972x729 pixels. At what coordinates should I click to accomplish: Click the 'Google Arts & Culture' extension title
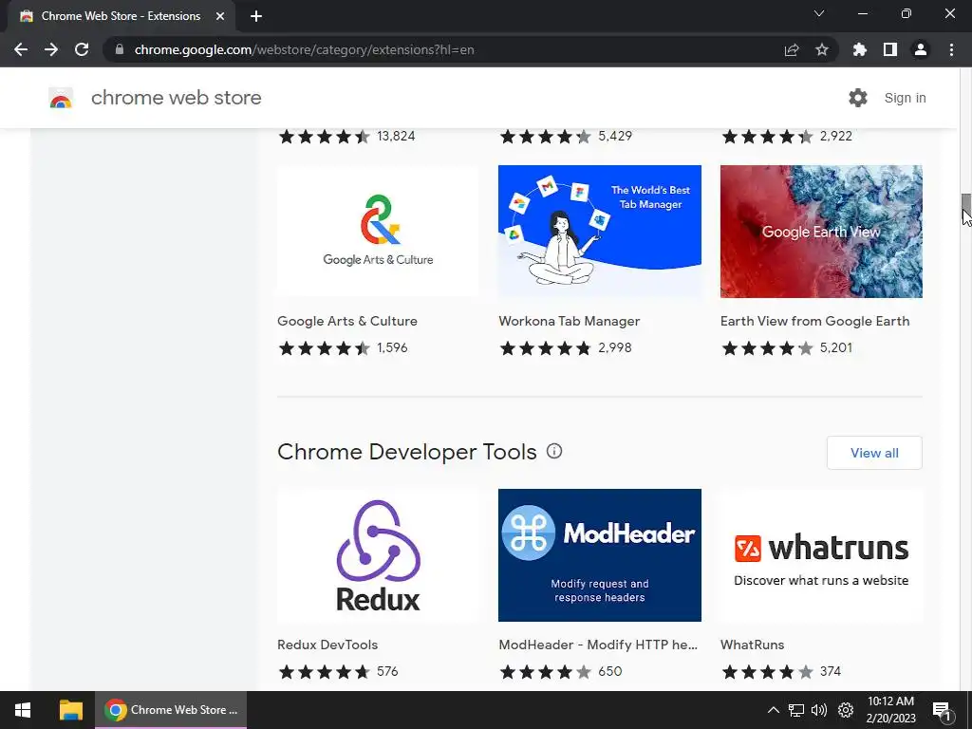347,321
